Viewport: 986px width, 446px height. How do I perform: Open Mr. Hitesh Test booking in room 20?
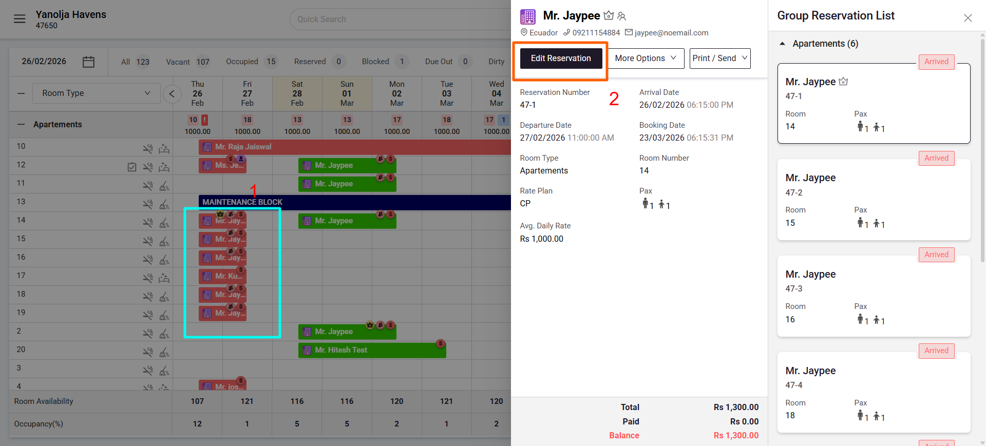point(372,350)
